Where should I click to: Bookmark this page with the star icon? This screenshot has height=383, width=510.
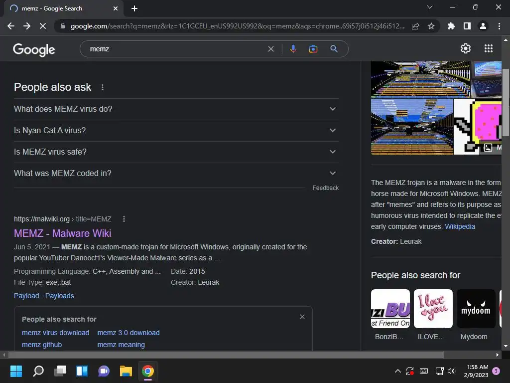pos(431,26)
